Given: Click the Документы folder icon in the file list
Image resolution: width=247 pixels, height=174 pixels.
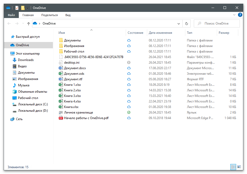Looking at the screenshot, I should click(61, 40).
